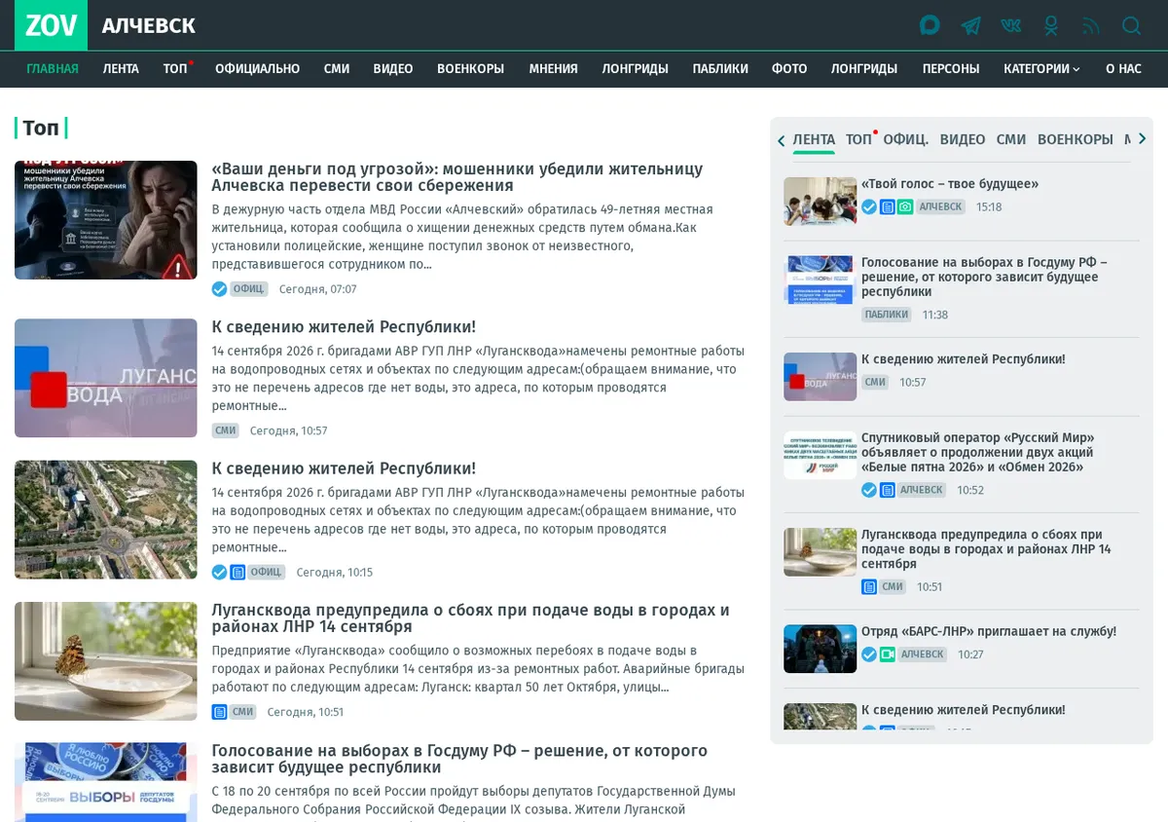Select sidebar ТОП tab

pos(858,139)
